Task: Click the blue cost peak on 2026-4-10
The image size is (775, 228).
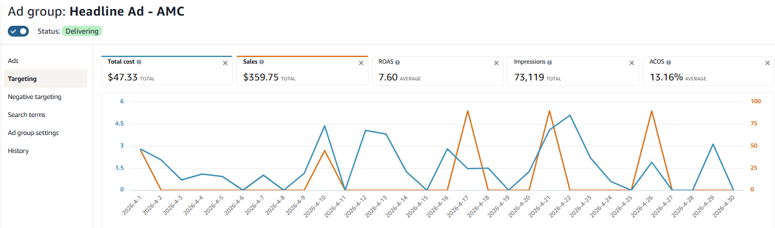Action: point(325,126)
